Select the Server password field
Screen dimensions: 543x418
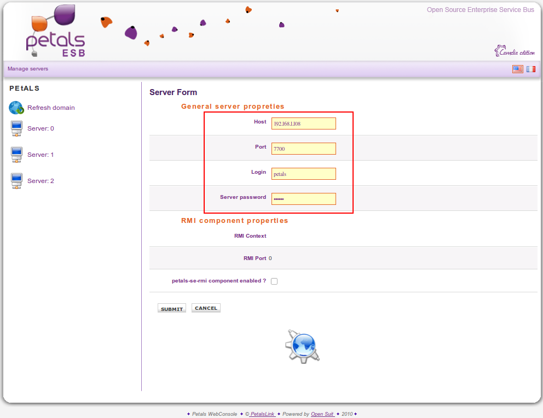coord(303,199)
